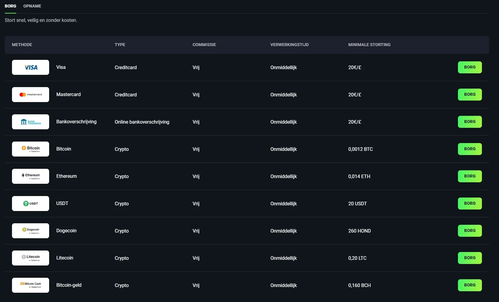Click Crypto type in Bitcoin row

122,149
